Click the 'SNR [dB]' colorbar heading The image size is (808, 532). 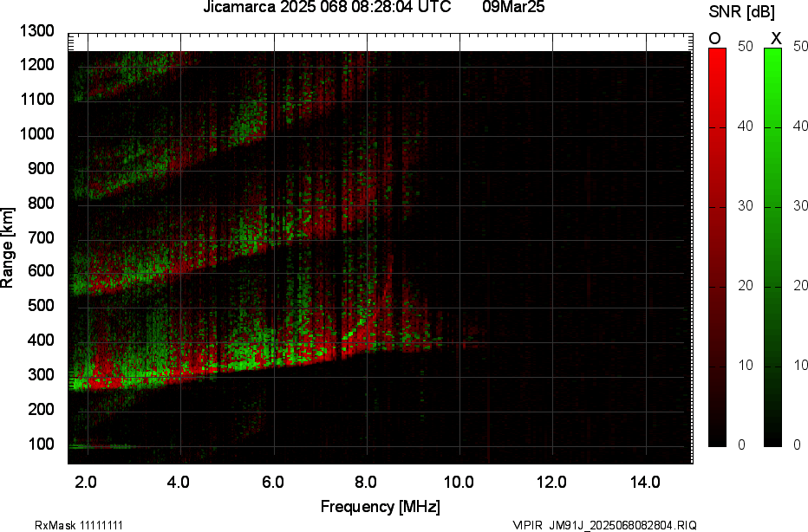click(x=741, y=12)
